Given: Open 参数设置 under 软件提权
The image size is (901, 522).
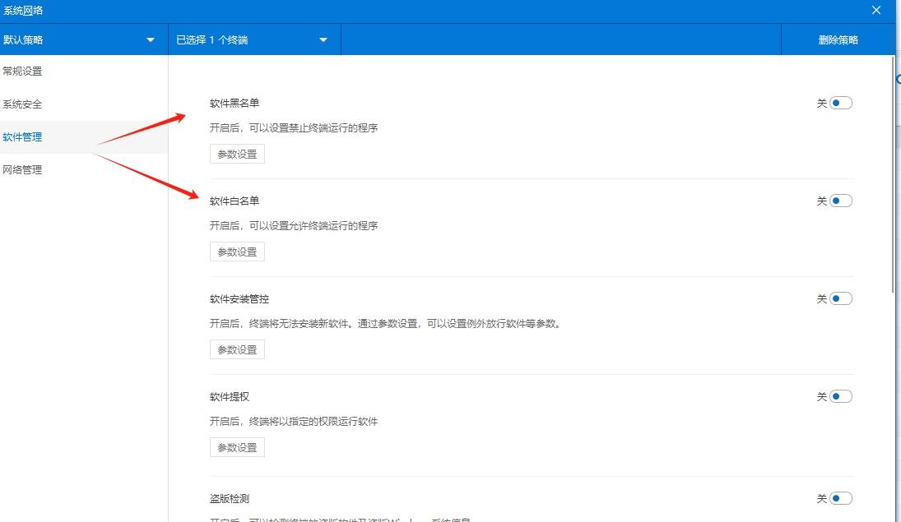Looking at the screenshot, I should click(236, 446).
